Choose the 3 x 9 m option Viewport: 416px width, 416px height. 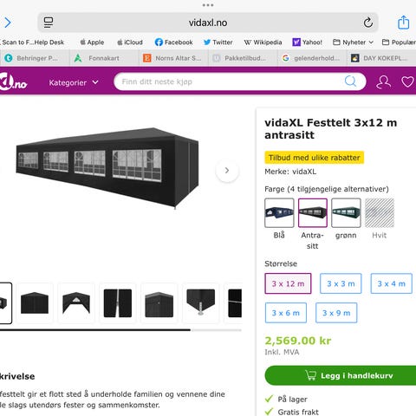pos(336,313)
